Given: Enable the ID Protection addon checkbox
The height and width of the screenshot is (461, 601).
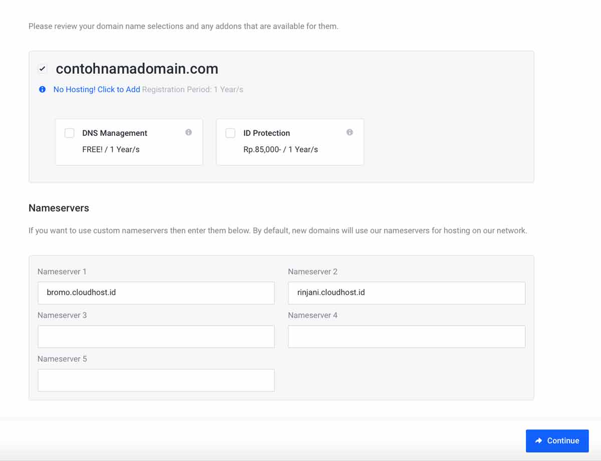Looking at the screenshot, I should [x=230, y=133].
